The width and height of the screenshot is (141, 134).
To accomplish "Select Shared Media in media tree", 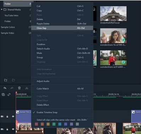I will (14, 10).
